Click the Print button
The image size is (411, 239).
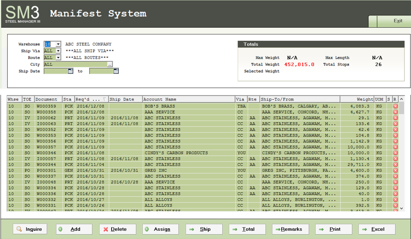(334, 229)
